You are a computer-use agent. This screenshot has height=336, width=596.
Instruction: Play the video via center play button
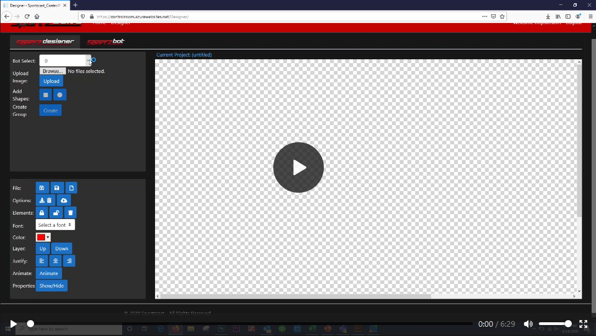(299, 167)
